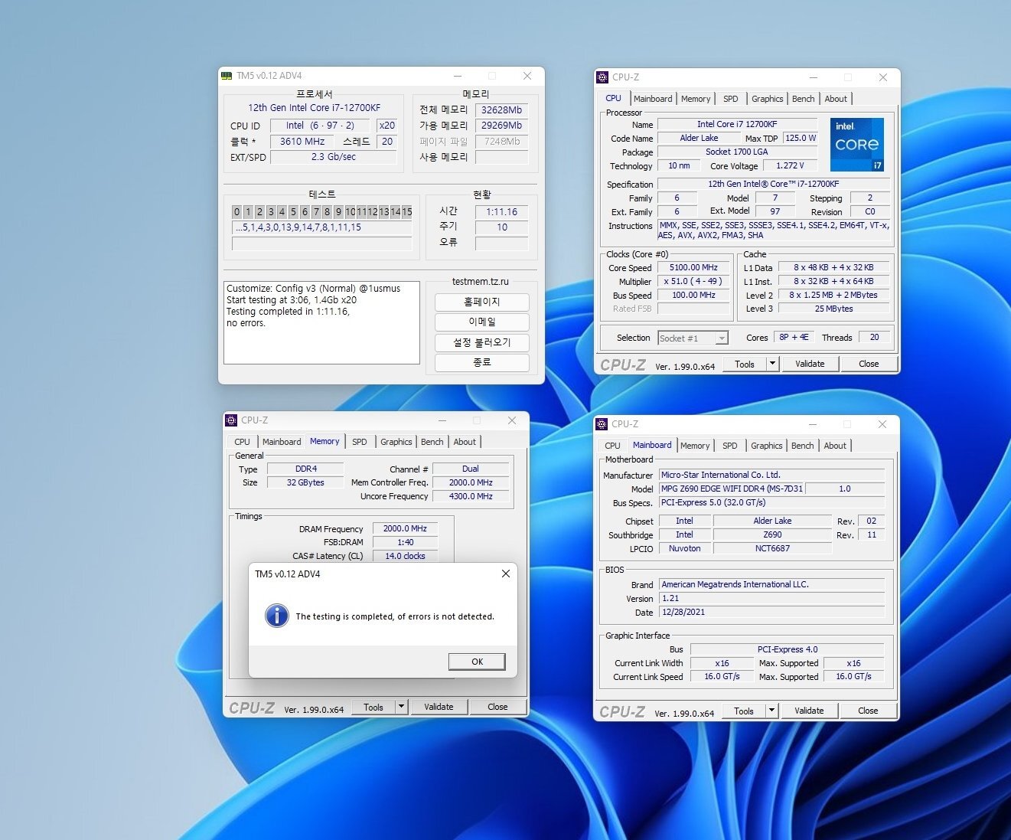Screen dimensions: 1011x840
Task: Close the TM5 main window with the X
Action: pos(527,76)
